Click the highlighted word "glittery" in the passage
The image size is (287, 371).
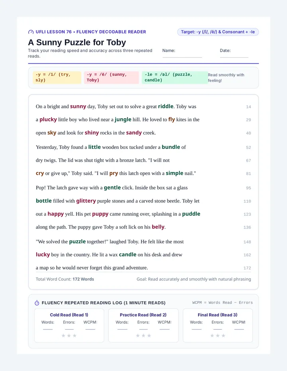coord(86,201)
